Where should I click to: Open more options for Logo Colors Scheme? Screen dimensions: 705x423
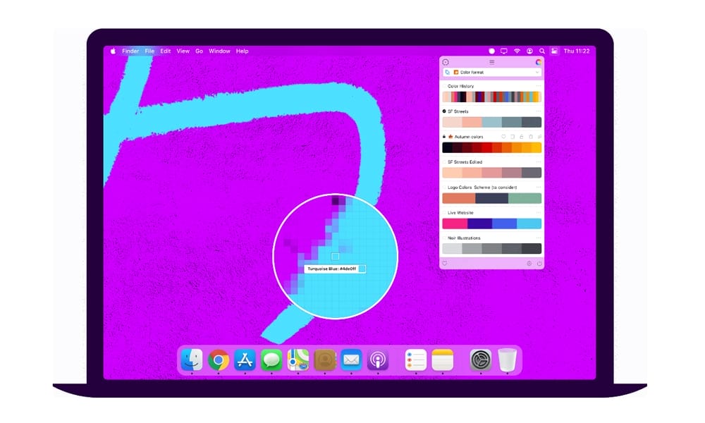tap(538, 188)
